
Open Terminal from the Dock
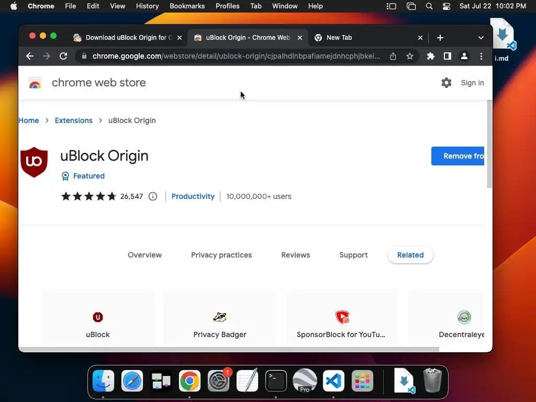276,381
